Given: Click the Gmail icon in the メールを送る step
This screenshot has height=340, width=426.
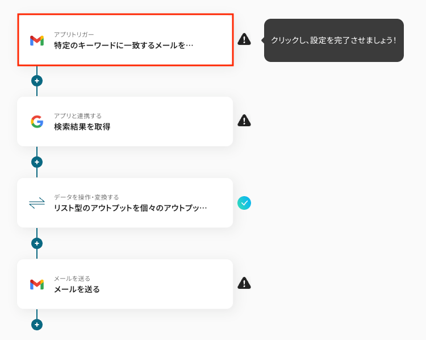Looking at the screenshot, I should tap(37, 284).
